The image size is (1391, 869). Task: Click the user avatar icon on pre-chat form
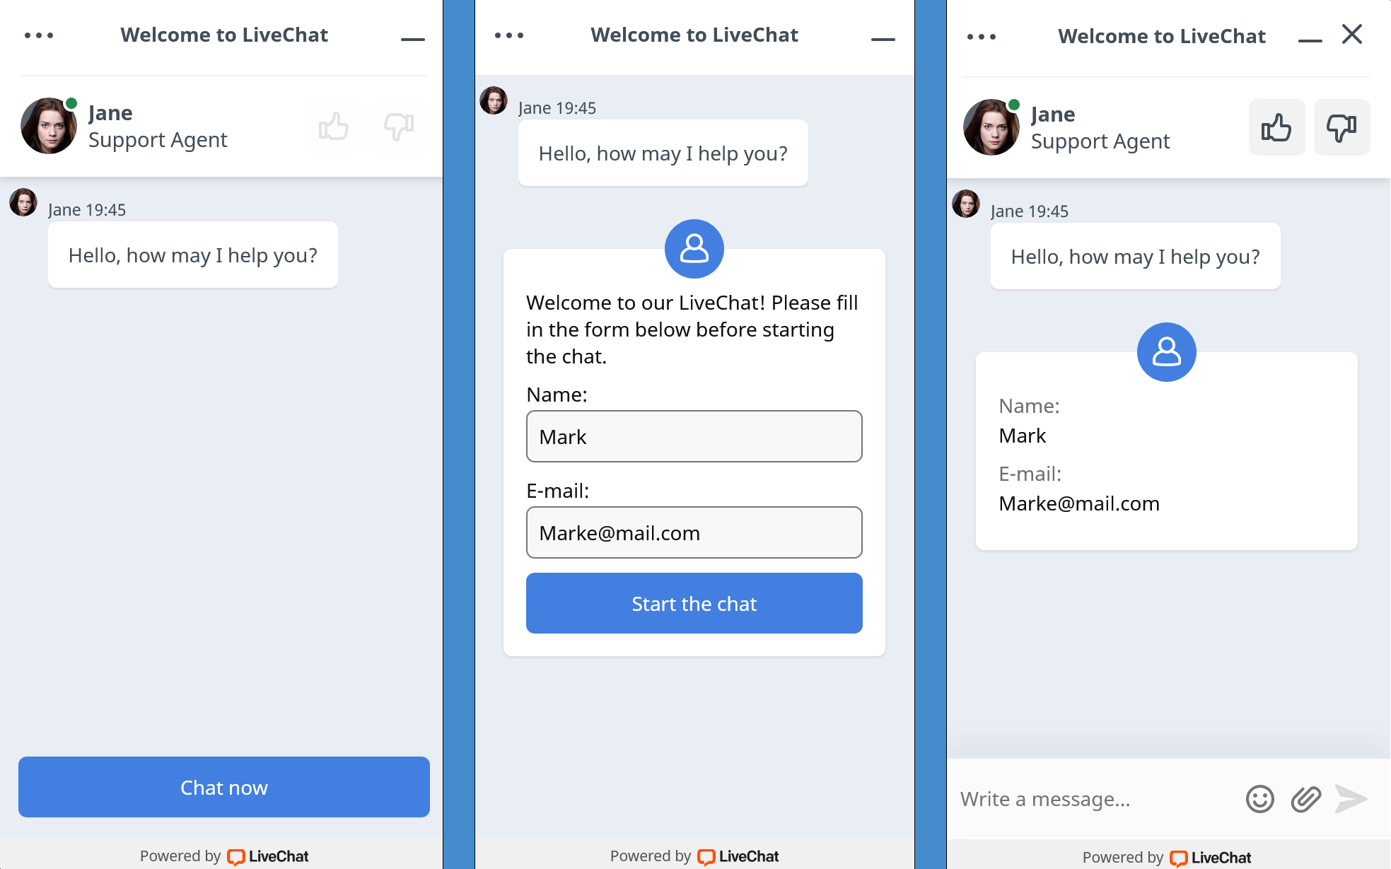694,248
